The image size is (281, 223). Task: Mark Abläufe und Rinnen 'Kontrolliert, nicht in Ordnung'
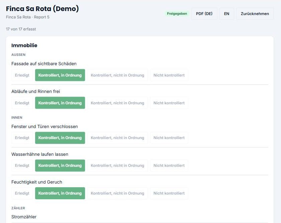click(x=117, y=103)
